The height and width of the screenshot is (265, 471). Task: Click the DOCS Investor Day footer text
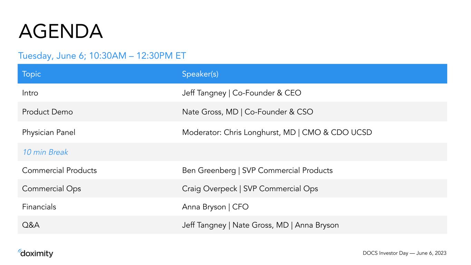coord(404,253)
